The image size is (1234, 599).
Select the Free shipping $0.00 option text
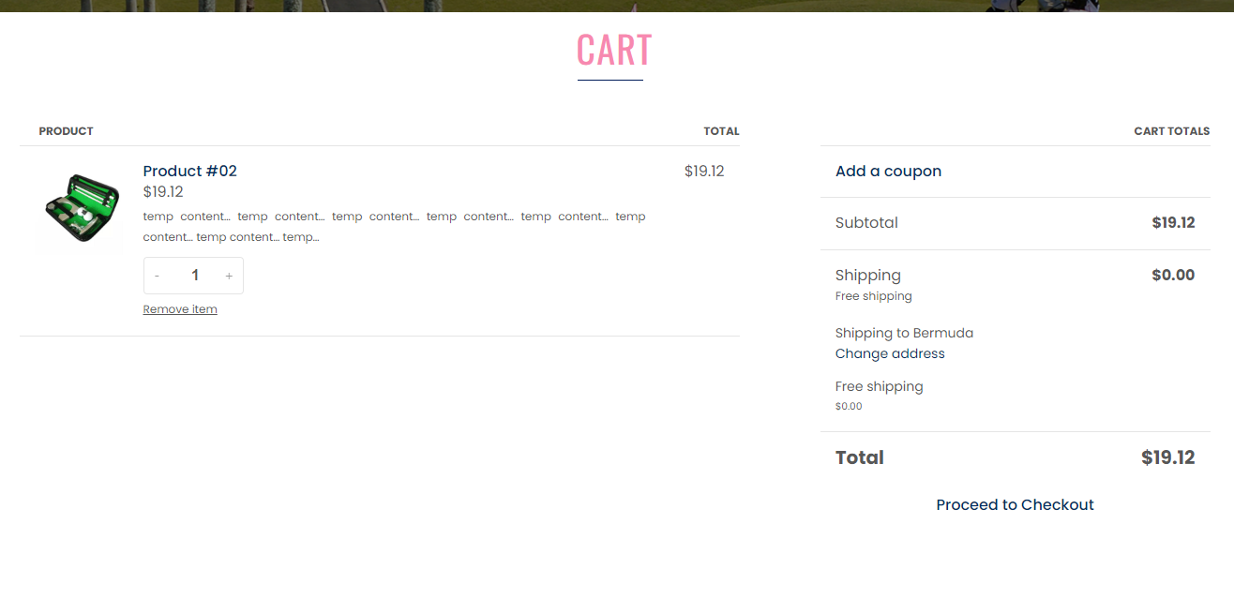(879, 395)
